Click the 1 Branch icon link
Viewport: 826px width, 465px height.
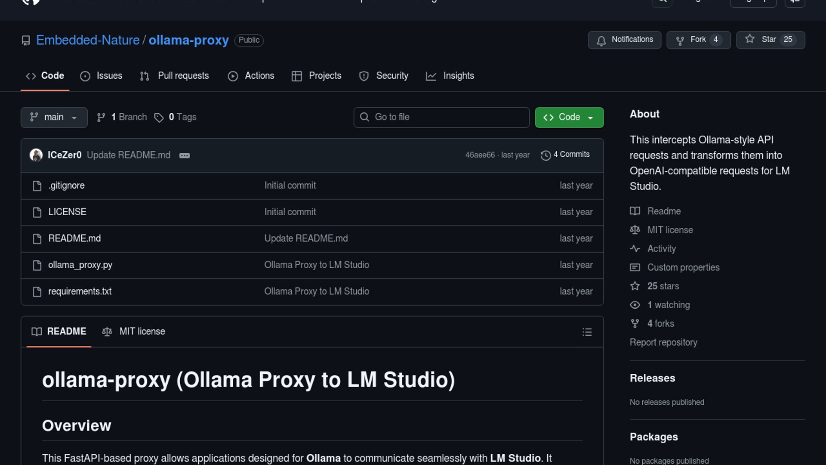click(x=101, y=117)
